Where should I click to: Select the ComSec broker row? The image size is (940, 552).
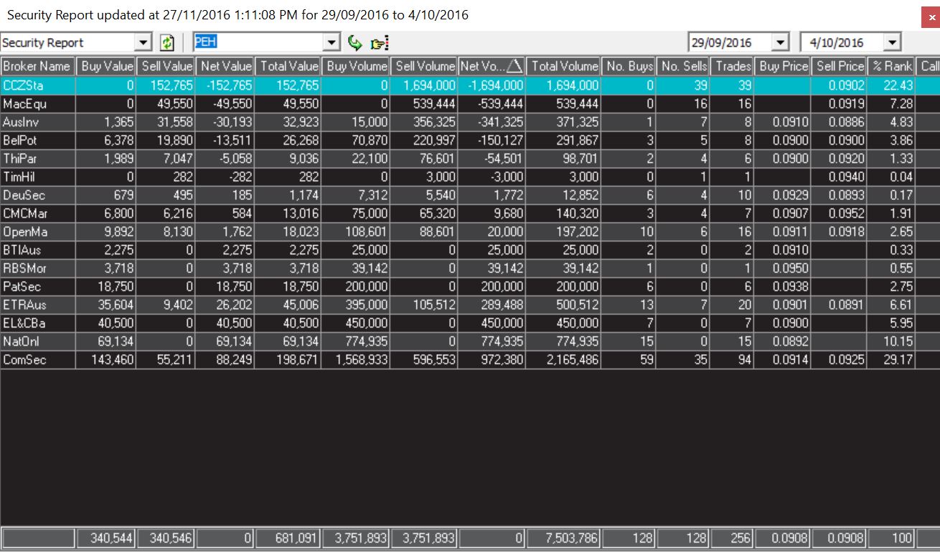coord(470,359)
